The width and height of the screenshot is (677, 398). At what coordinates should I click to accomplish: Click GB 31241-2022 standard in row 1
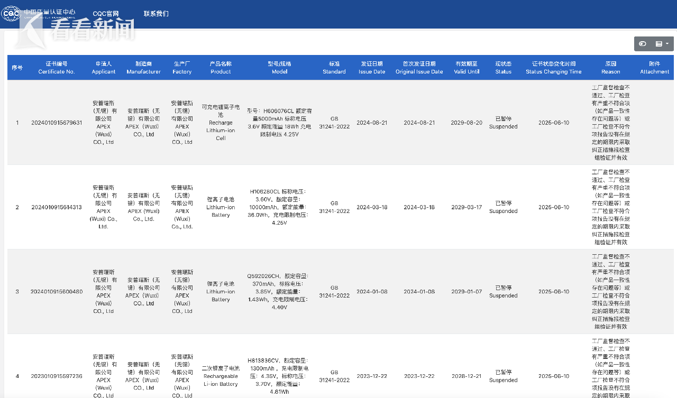334,123
